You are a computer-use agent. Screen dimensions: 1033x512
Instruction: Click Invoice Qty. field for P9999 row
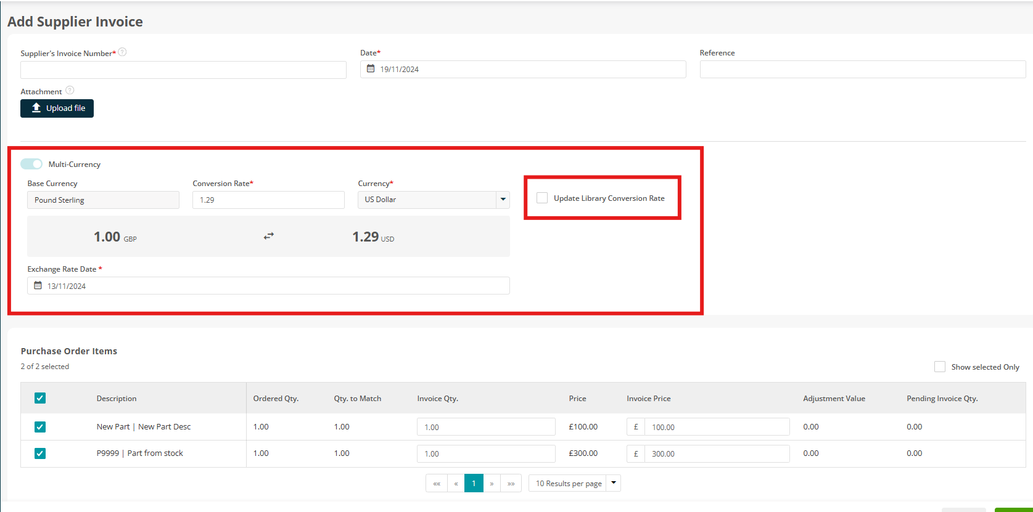pyautogui.click(x=486, y=453)
